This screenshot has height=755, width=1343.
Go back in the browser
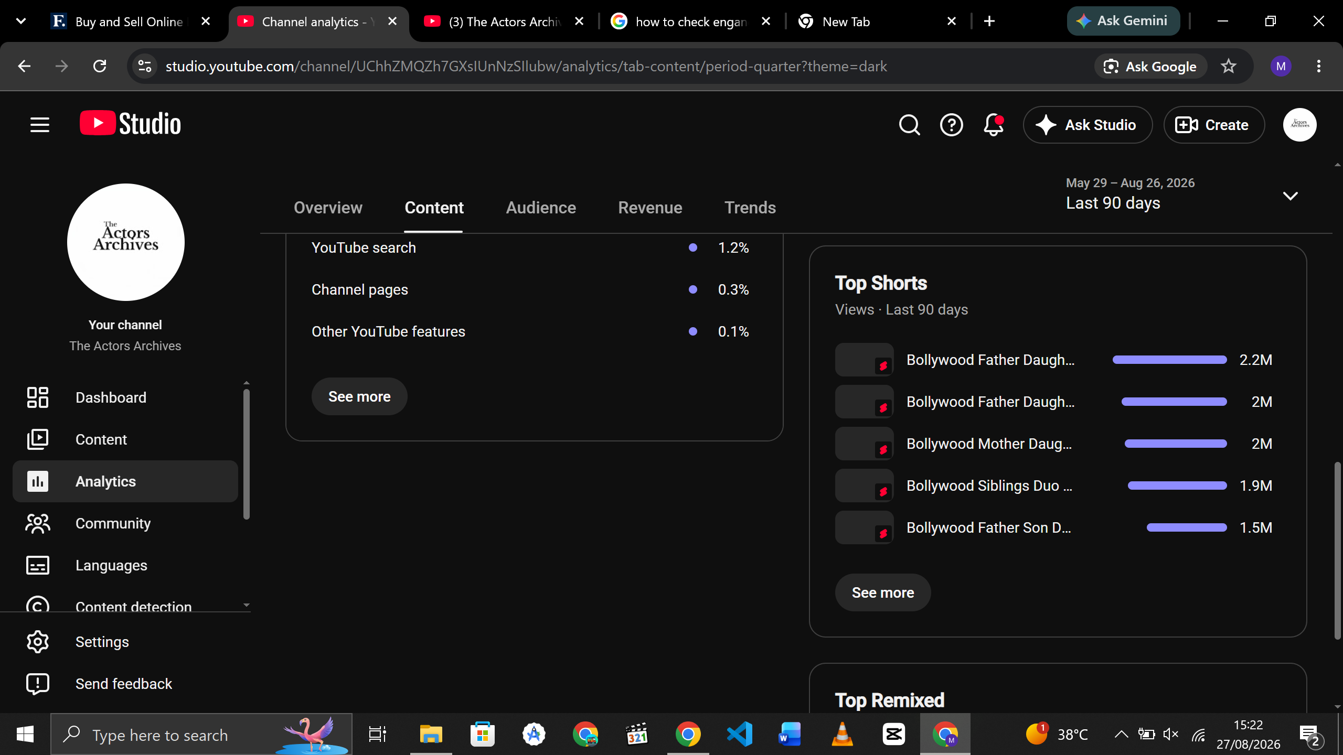tap(24, 66)
